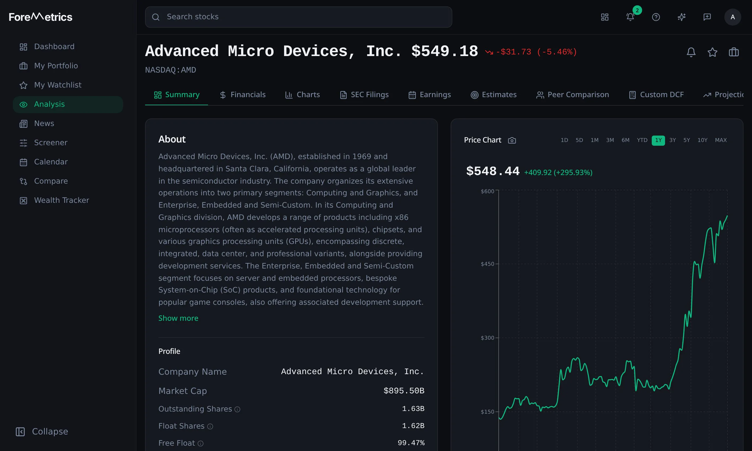The width and height of the screenshot is (752, 451).
Task: Add AMD to portfolio briefcase icon
Action: point(734,52)
